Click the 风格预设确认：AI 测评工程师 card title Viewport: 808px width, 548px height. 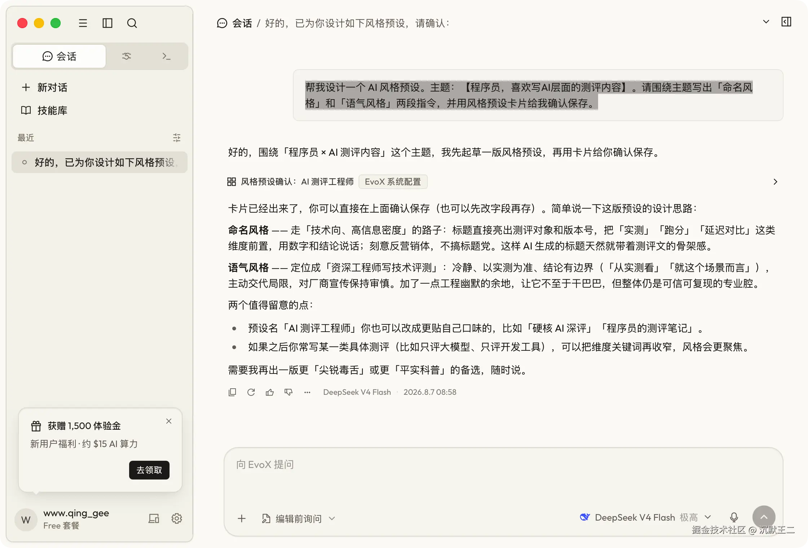(x=297, y=182)
